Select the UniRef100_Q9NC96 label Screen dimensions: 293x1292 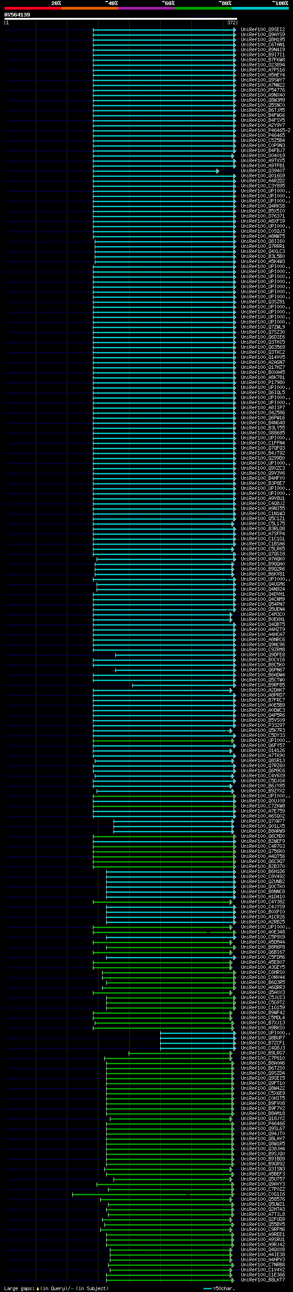(263, 645)
